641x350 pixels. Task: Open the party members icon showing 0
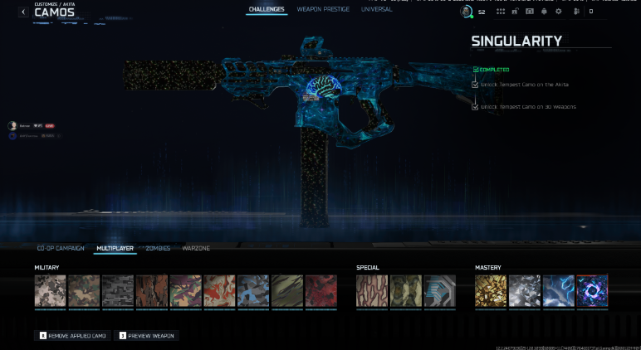click(576, 12)
